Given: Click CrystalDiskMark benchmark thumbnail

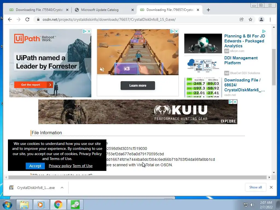Looking at the screenshot, I should point(203,87).
